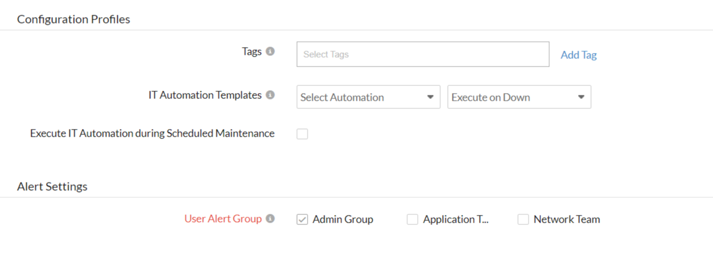
Task: Click the Scheduled Maintenance option label text
Action: [x=152, y=134]
